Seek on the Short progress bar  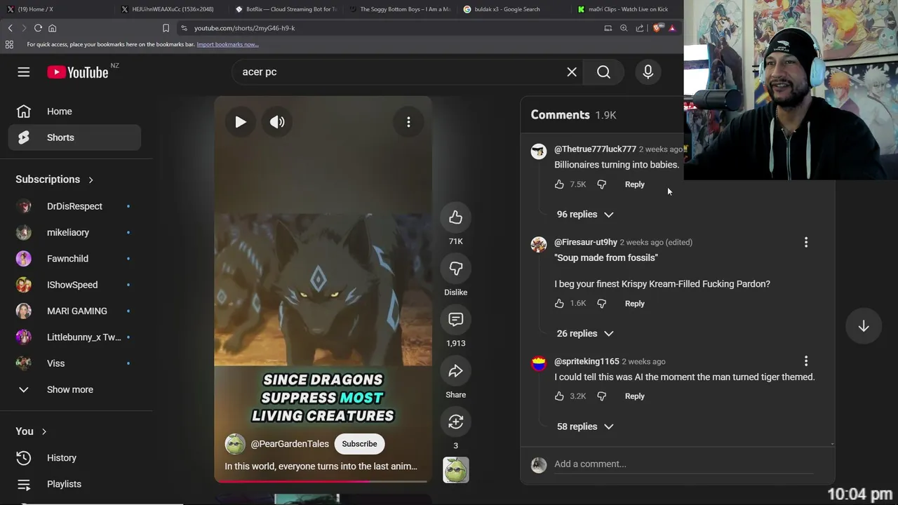(322, 482)
